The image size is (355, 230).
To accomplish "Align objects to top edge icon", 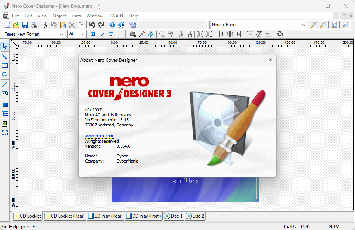I will tap(250, 34).
